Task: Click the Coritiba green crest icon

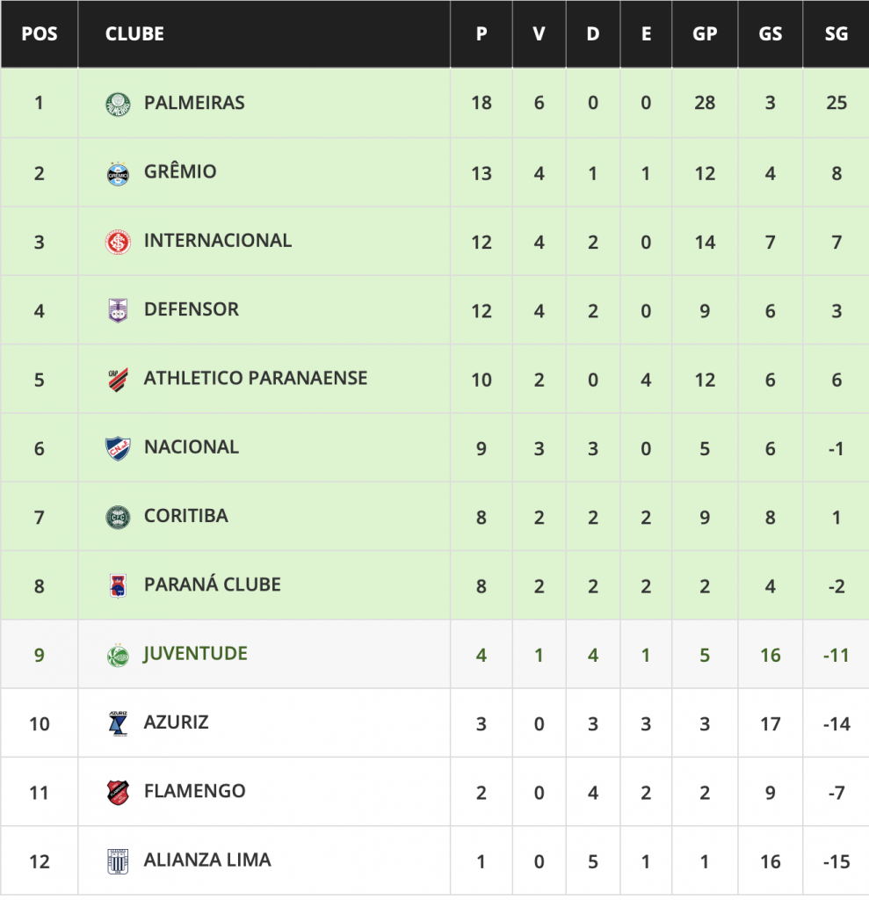Action: tap(117, 517)
